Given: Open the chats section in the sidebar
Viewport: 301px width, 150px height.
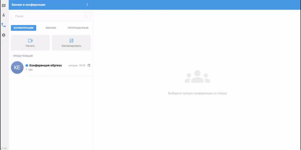Looking at the screenshot, I should click(x=4, y=6).
